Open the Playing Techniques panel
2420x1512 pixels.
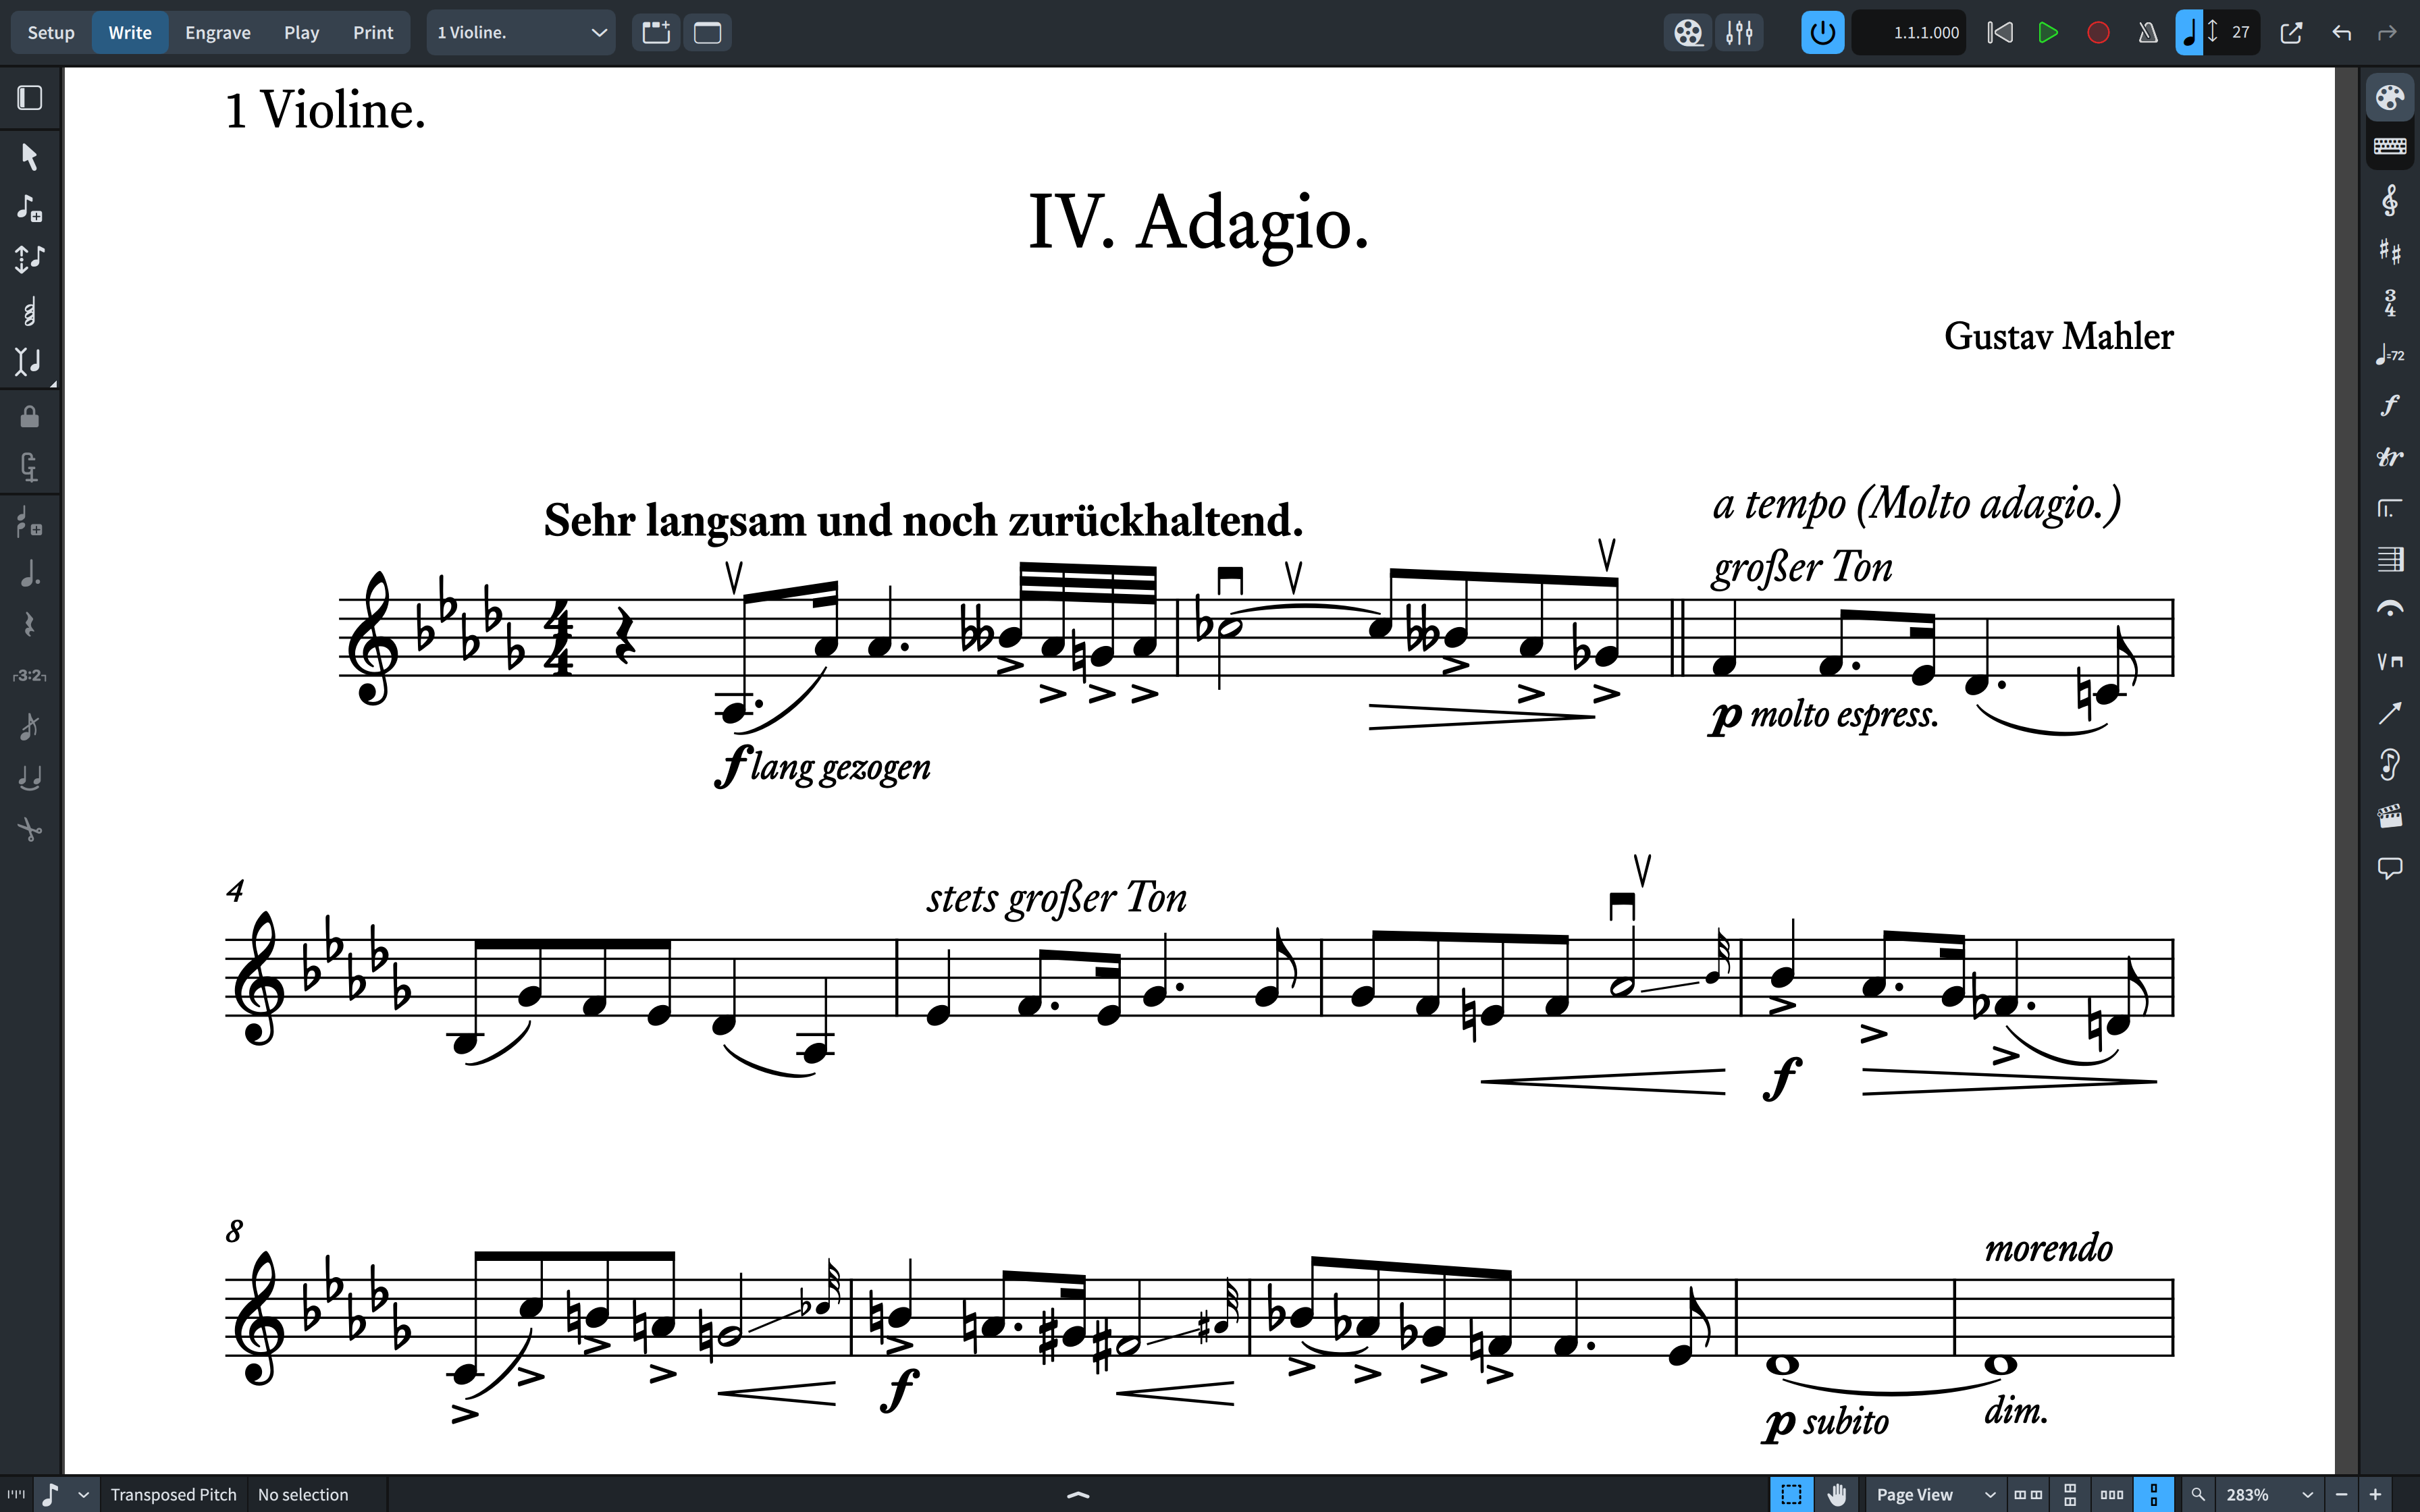[2390, 661]
